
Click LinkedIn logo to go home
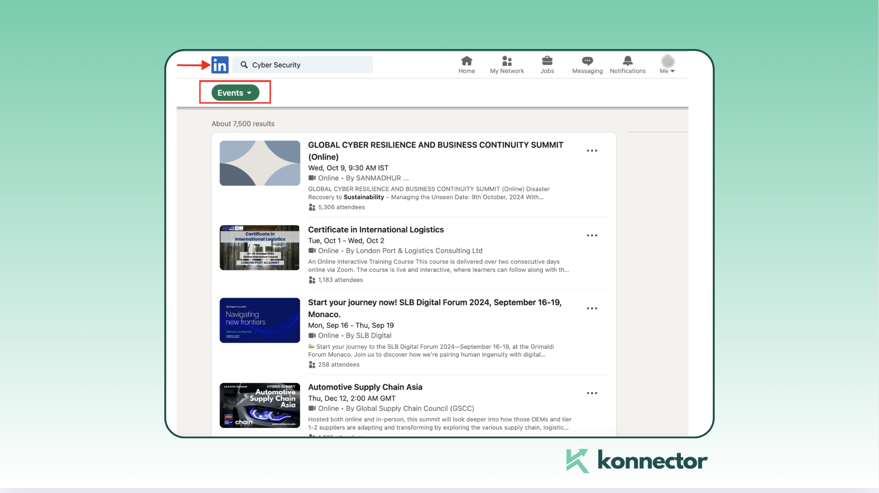point(219,64)
